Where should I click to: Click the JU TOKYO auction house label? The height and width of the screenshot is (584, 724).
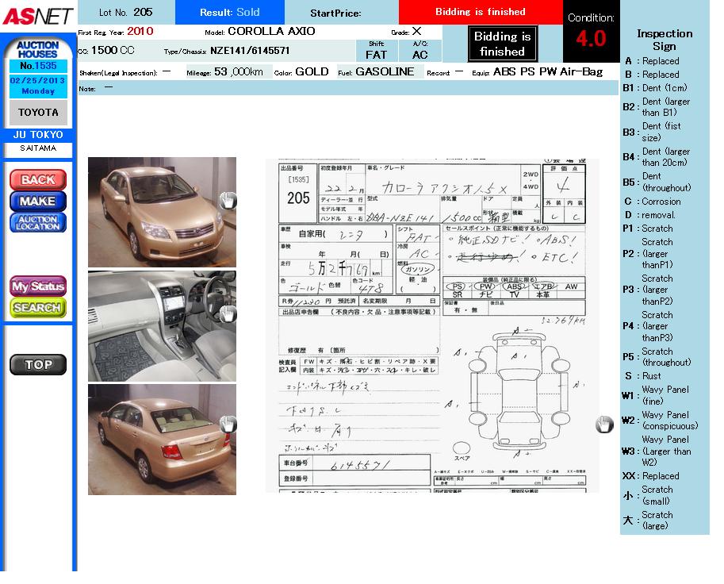pyautogui.click(x=38, y=135)
